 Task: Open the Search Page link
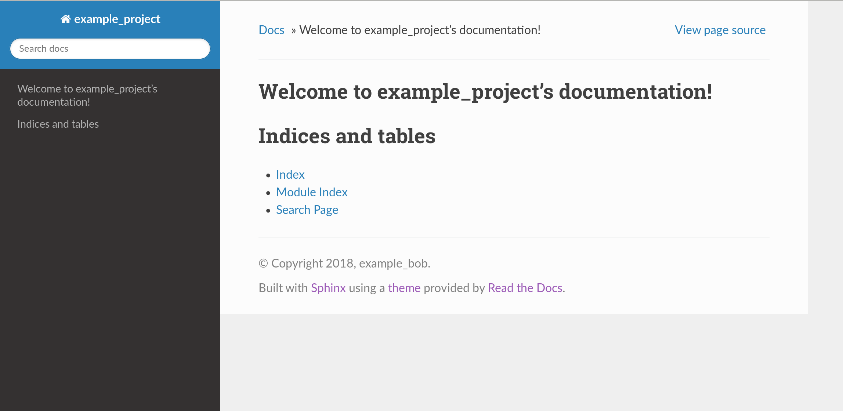point(307,210)
